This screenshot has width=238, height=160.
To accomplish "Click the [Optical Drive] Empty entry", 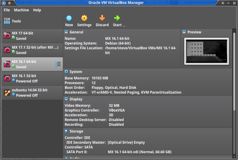I will tap(126, 142).
